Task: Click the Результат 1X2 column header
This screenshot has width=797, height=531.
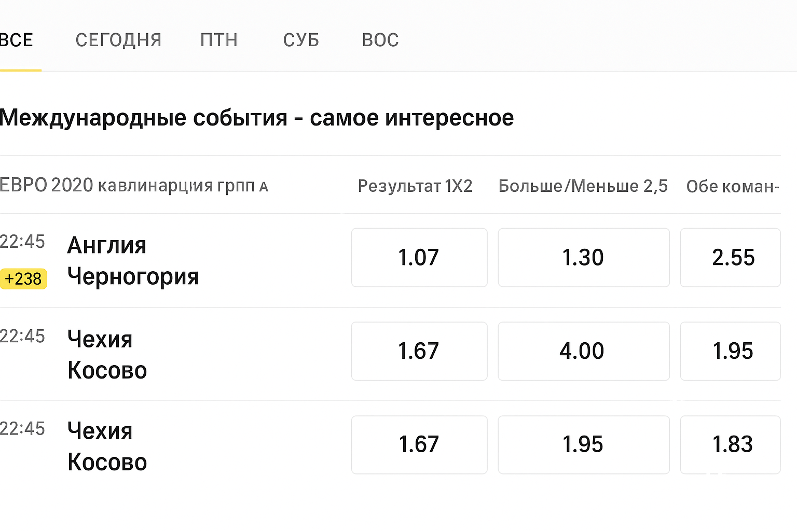Action: 415,186
